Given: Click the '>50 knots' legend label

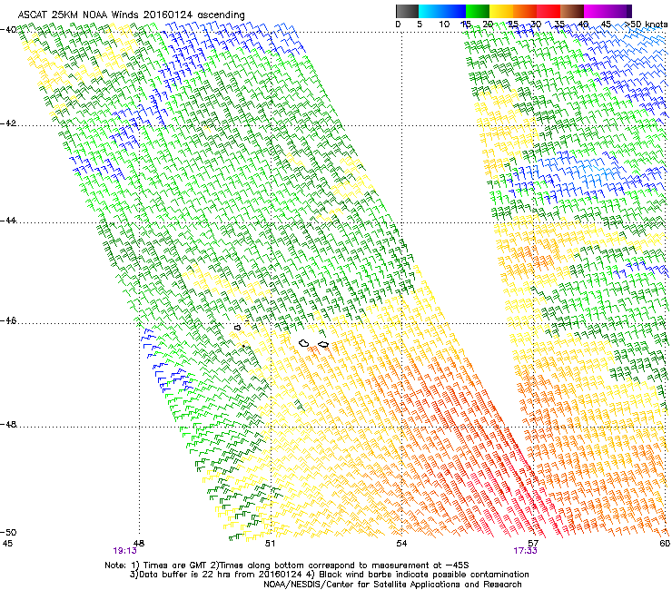Looking at the screenshot, I should [646, 25].
